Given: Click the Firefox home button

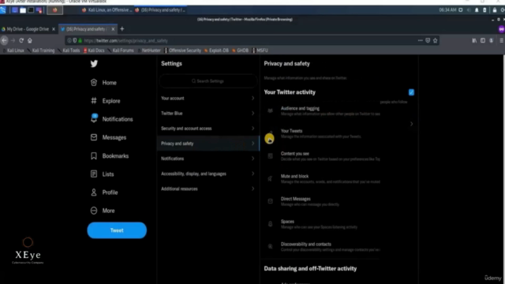Looking at the screenshot, I should [x=30, y=40].
